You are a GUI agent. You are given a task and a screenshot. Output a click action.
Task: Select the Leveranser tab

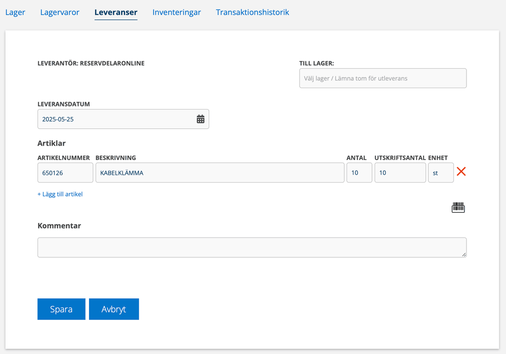[x=116, y=12]
